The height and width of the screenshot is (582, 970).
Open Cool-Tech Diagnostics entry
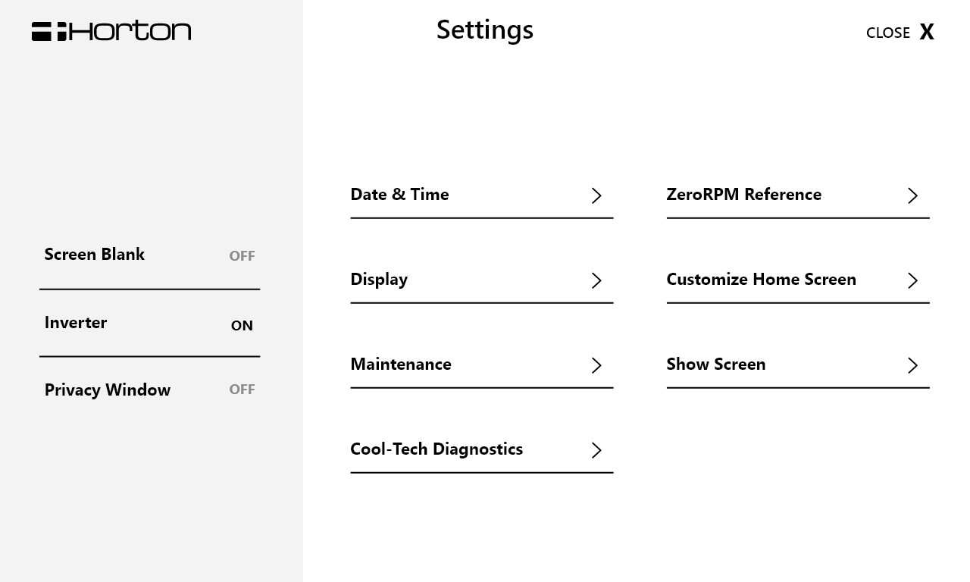[436, 449]
